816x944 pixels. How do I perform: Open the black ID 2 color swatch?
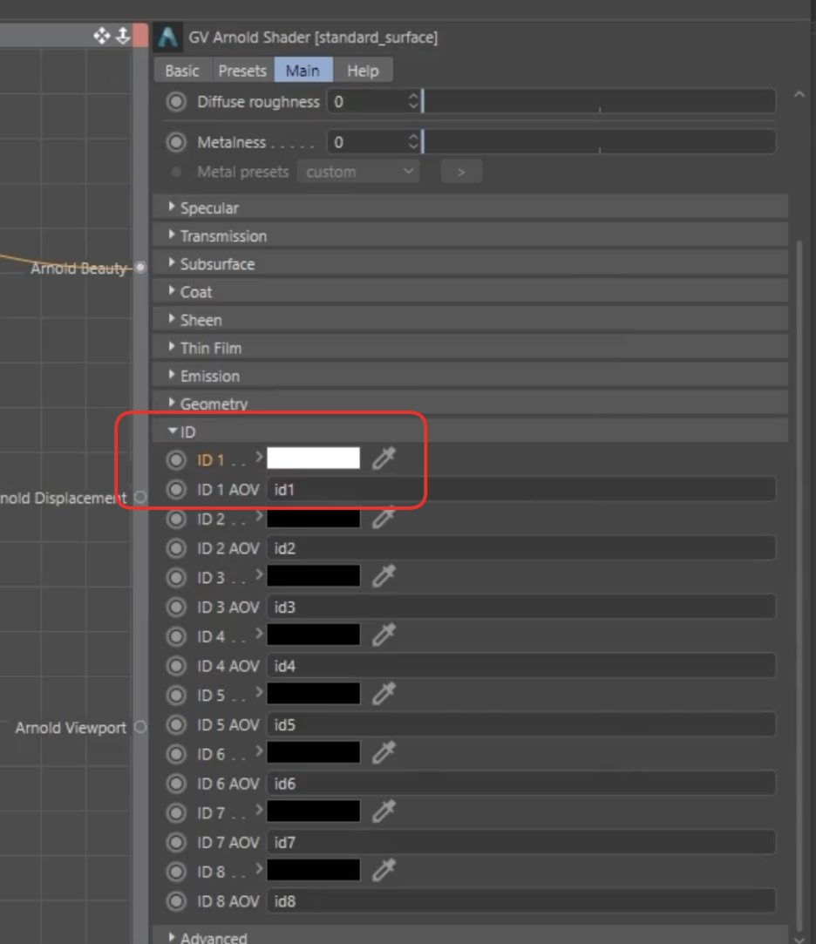(x=313, y=519)
